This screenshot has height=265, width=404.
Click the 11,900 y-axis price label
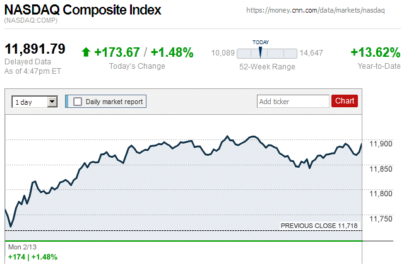(x=379, y=144)
